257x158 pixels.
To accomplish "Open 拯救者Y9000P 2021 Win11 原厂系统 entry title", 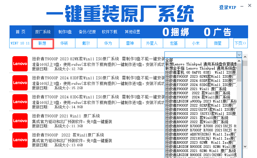I will 66,116.
